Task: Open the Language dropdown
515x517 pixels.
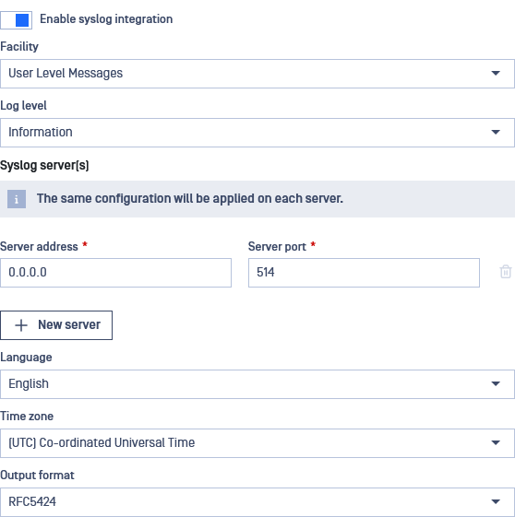Action: coord(257,384)
